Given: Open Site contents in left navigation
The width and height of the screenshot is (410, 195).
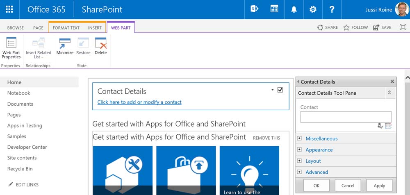Looking at the screenshot, I should click(22, 158).
